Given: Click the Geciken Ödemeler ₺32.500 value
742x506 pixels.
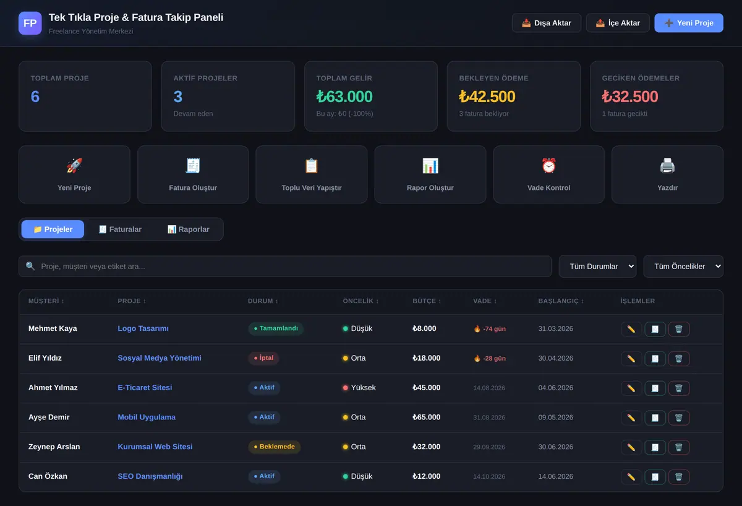Looking at the screenshot, I should [x=630, y=96].
